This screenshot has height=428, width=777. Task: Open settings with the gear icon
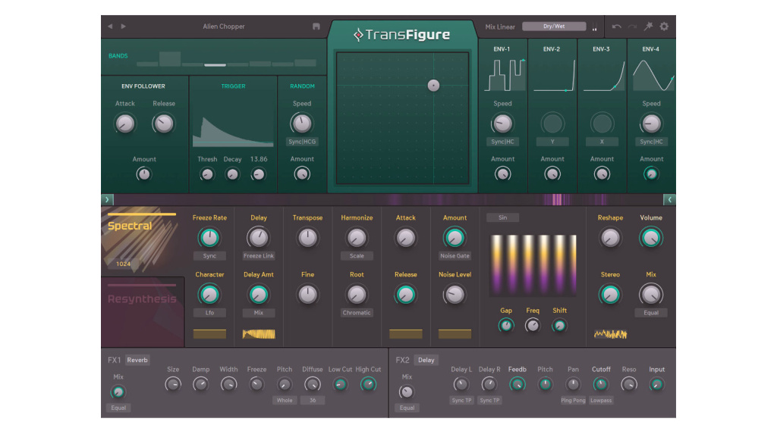coord(664,27)
